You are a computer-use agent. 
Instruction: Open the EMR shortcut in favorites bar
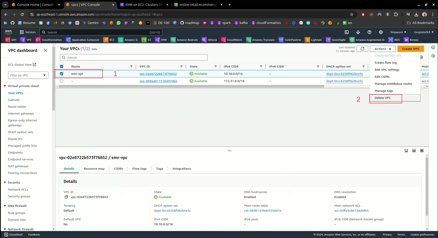coord(161,40)
